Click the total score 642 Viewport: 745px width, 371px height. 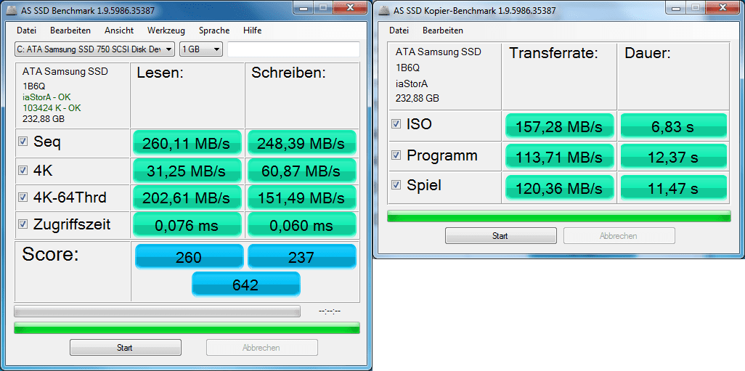coord(245,284)
